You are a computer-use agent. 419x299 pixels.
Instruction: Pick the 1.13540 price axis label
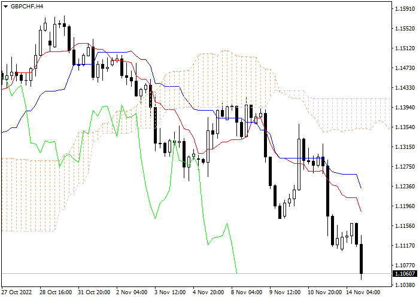(x=405, y=127)
